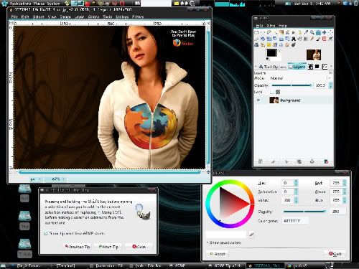The image size is (359, 269).
Task: Click Close in the Tip of the Day dialog
Action: 139,247
